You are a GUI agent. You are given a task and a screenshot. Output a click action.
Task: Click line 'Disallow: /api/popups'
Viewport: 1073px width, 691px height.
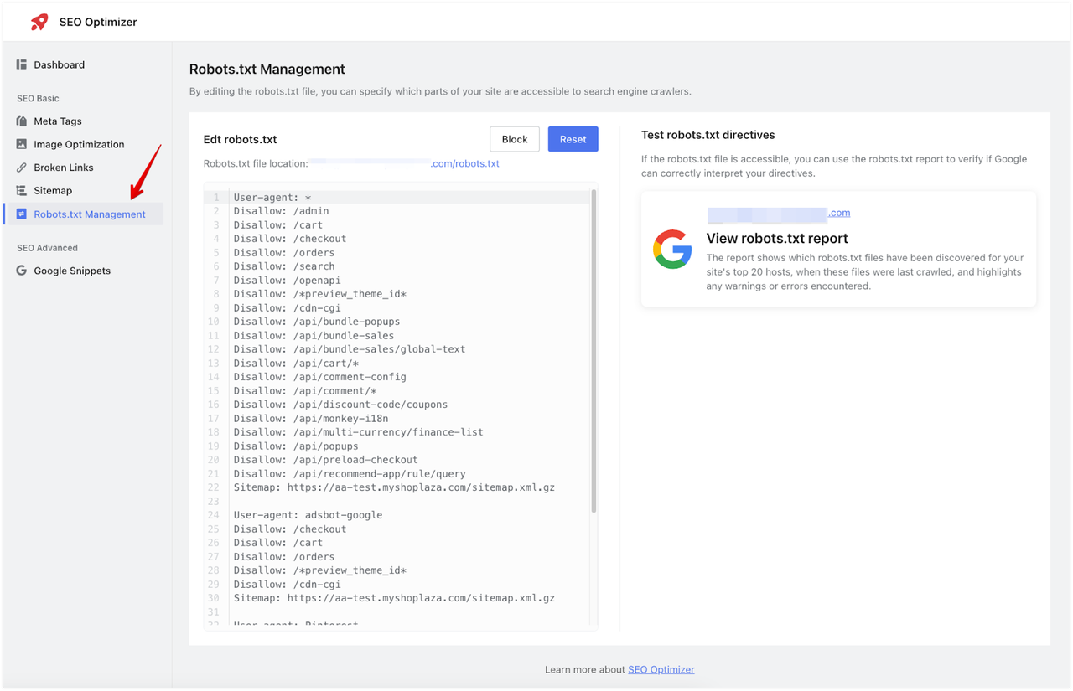296,446
